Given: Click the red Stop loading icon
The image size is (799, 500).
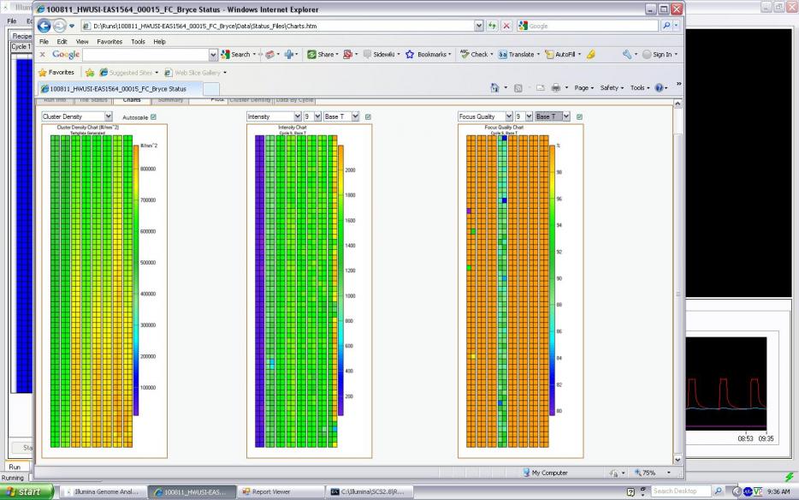Looking at the screenshot, I should [506, 26].
